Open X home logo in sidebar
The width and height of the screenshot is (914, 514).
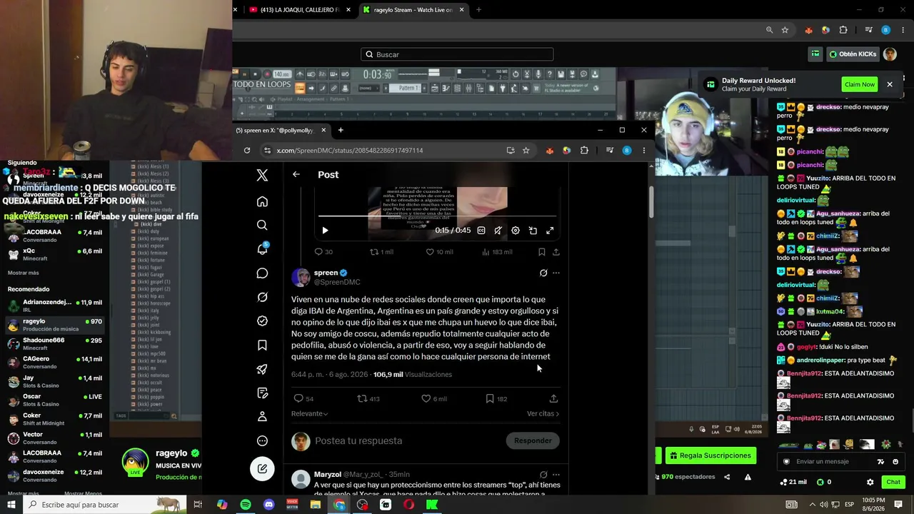[262, 175]
